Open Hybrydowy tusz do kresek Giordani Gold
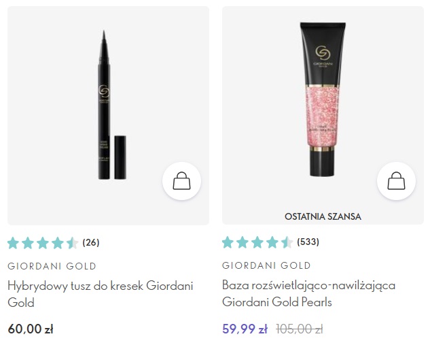Screen dimensions: 430x345 tap(101, 294)
